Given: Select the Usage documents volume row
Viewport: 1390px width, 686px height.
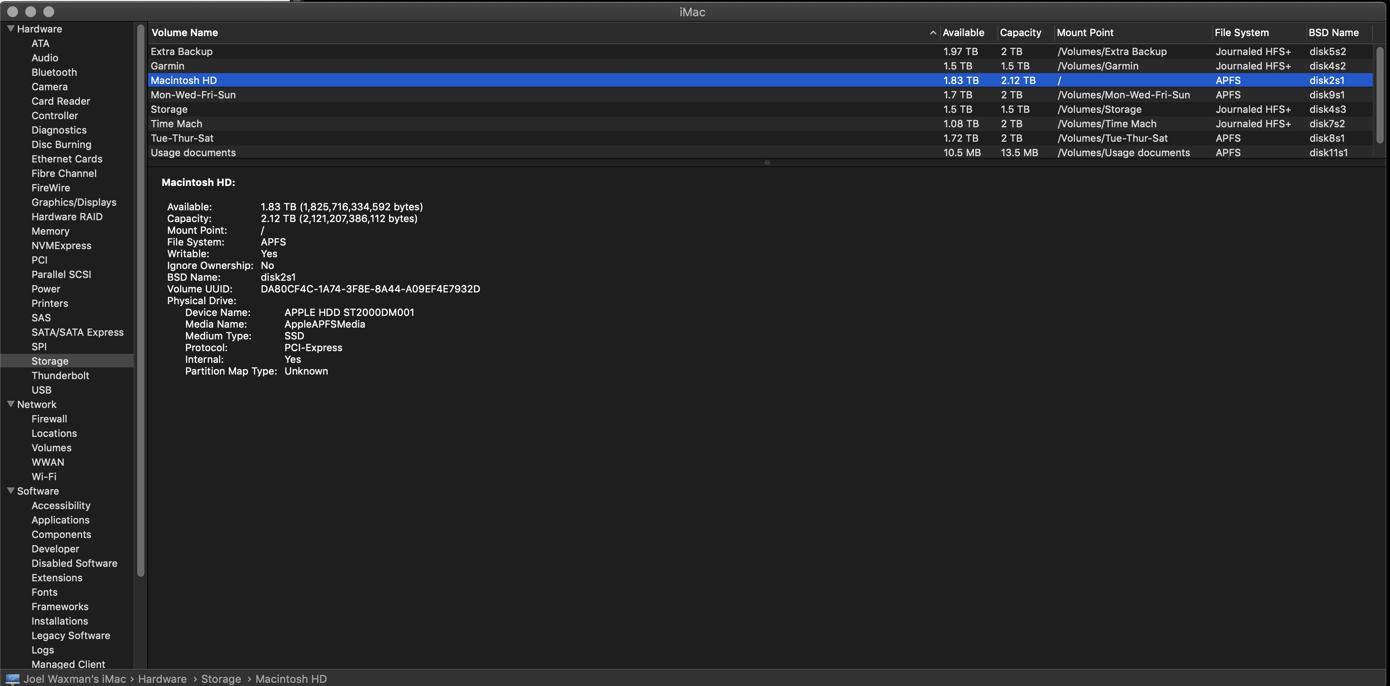Looking at the screenshot, I should pyautogui.click(x=193, y=152).
